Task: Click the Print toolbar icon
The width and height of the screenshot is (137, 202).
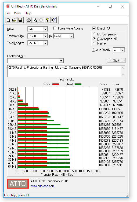Action: click(x=29, y=20)
